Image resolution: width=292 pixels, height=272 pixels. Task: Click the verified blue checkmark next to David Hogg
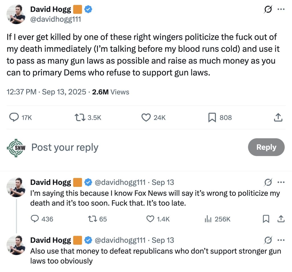[x=88, y=9]
